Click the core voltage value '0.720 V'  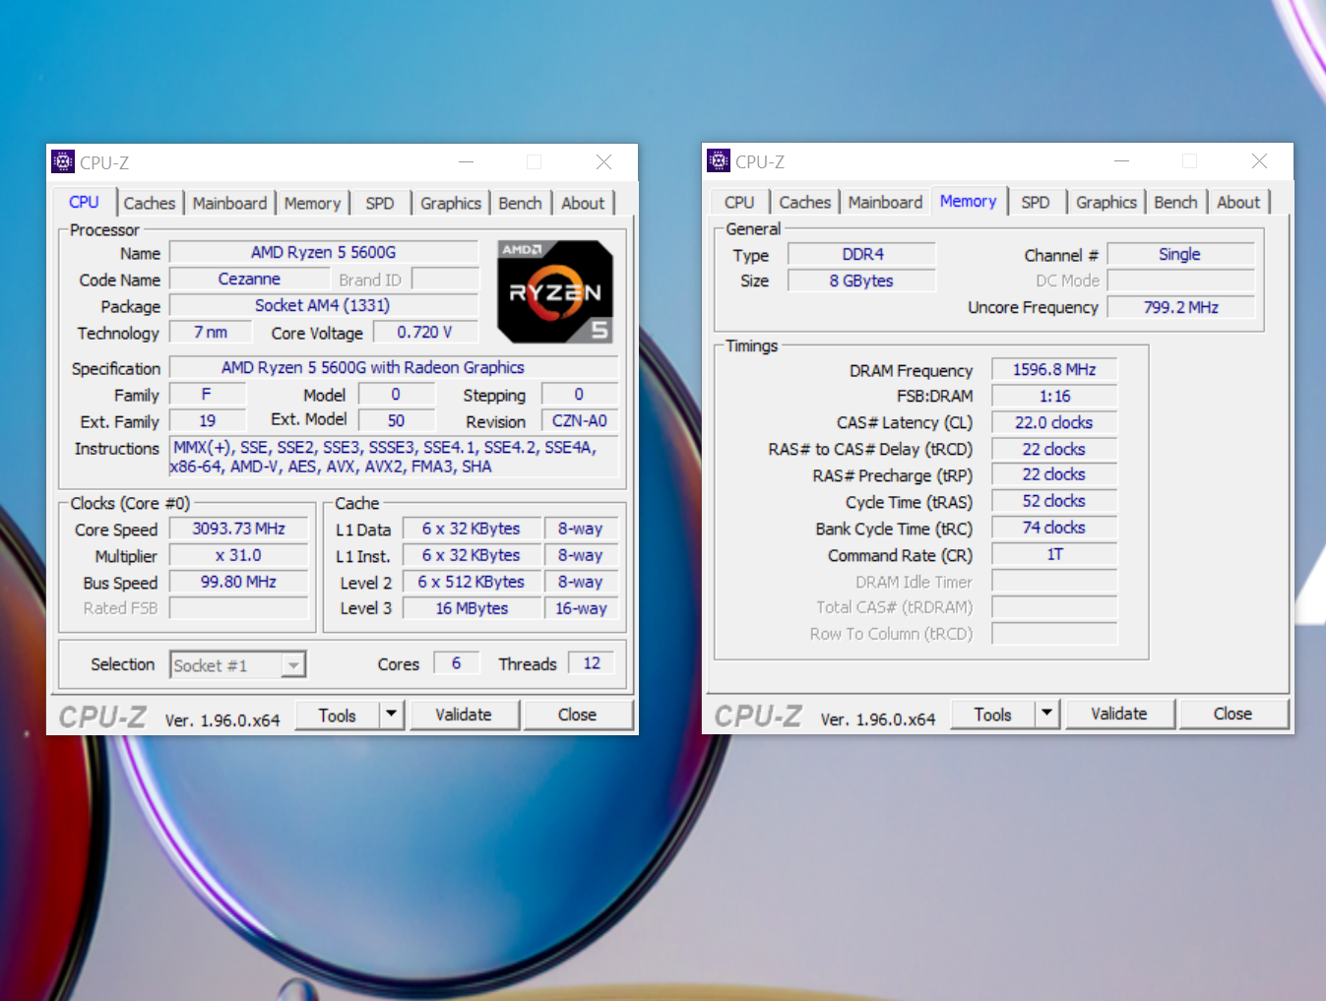pyautogui.click(x=424, y=333)
